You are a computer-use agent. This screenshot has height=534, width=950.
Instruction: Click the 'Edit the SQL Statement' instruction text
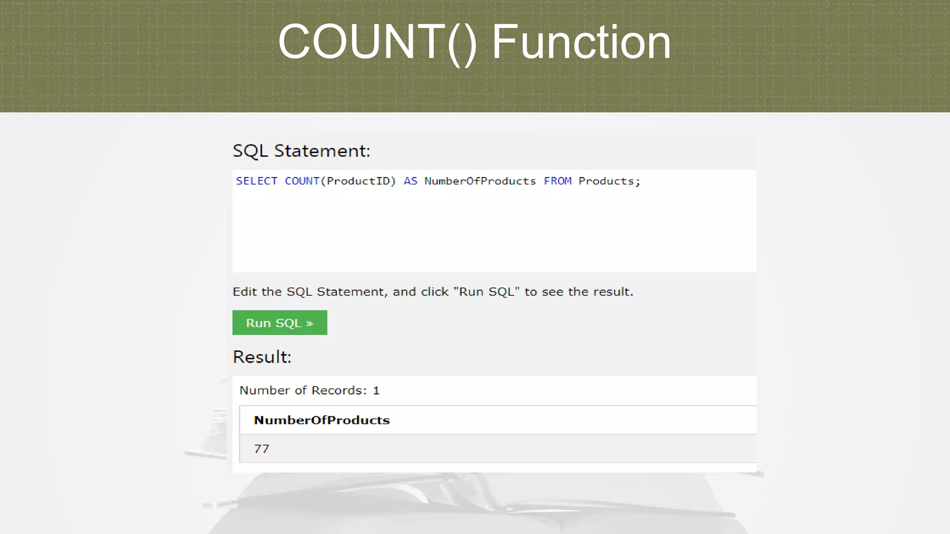[x=433, y=292]
